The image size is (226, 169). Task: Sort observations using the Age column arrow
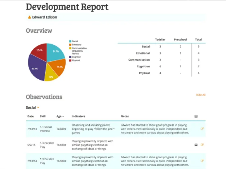[x=63, y=116]
